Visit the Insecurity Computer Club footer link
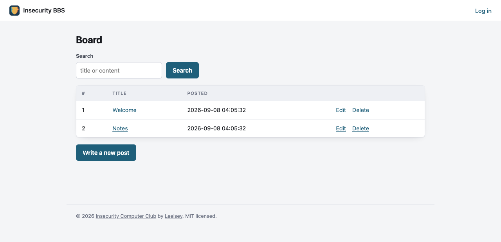Viewport: 501px width, 242px height. point(126,216)
